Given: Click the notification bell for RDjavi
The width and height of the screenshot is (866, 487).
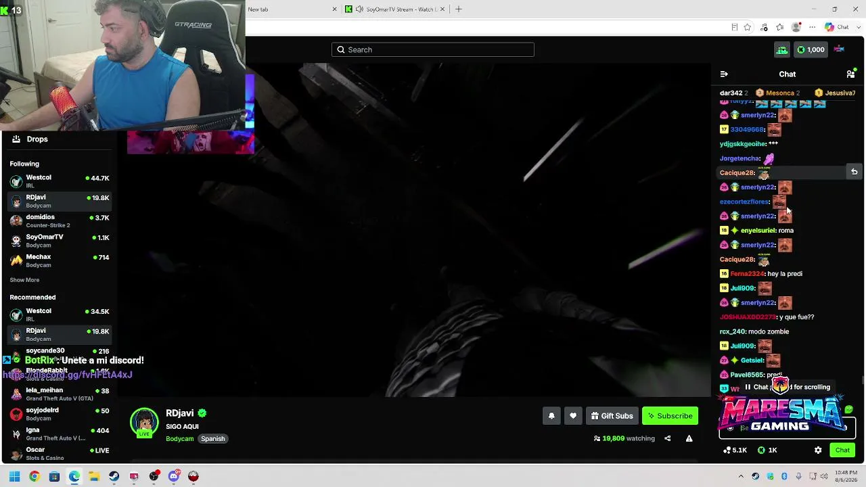Looking at the screenshot, I should [x=551, y=416].
